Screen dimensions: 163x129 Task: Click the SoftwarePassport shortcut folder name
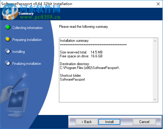pyautogui.click(x=72, y=79)
